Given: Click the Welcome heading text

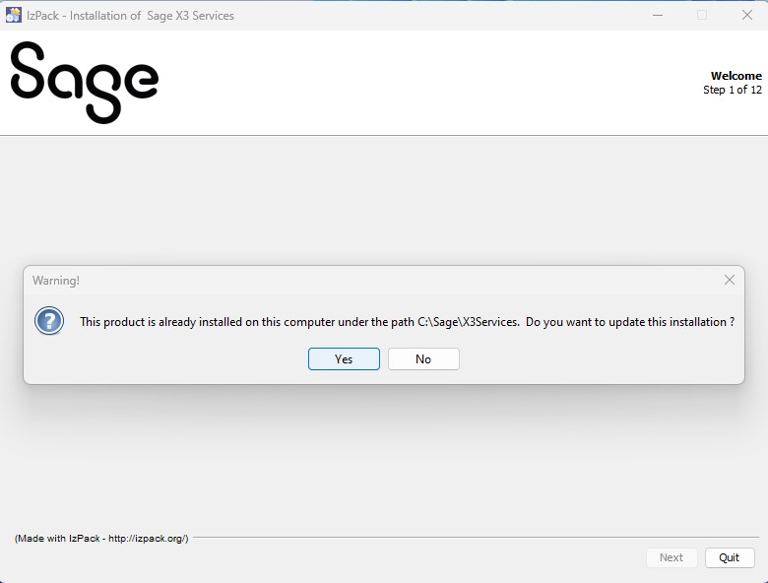Looking at the screenshot, I should pyautogui.click(x=736, y=76).
